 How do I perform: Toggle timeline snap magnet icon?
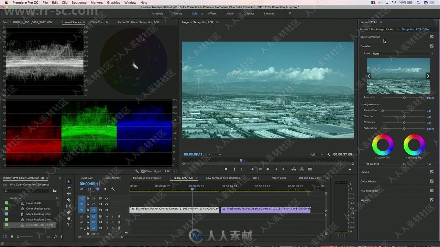89,189
